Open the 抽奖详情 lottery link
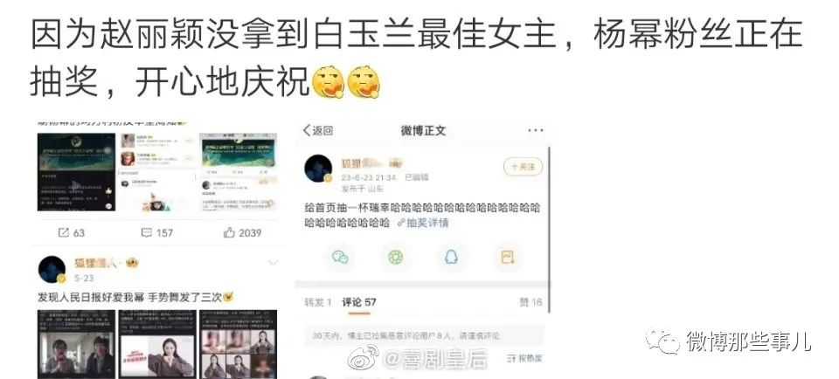839x379 pixels. (423, 224)
